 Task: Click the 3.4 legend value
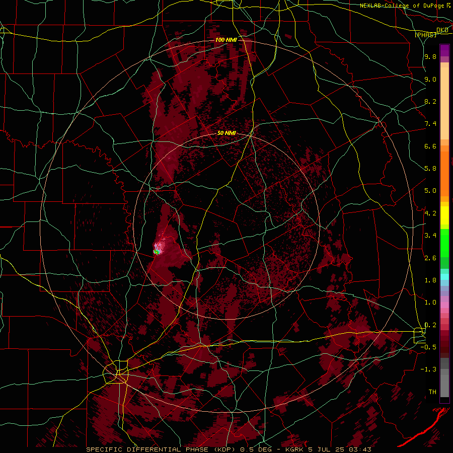[x=430, y=236]
